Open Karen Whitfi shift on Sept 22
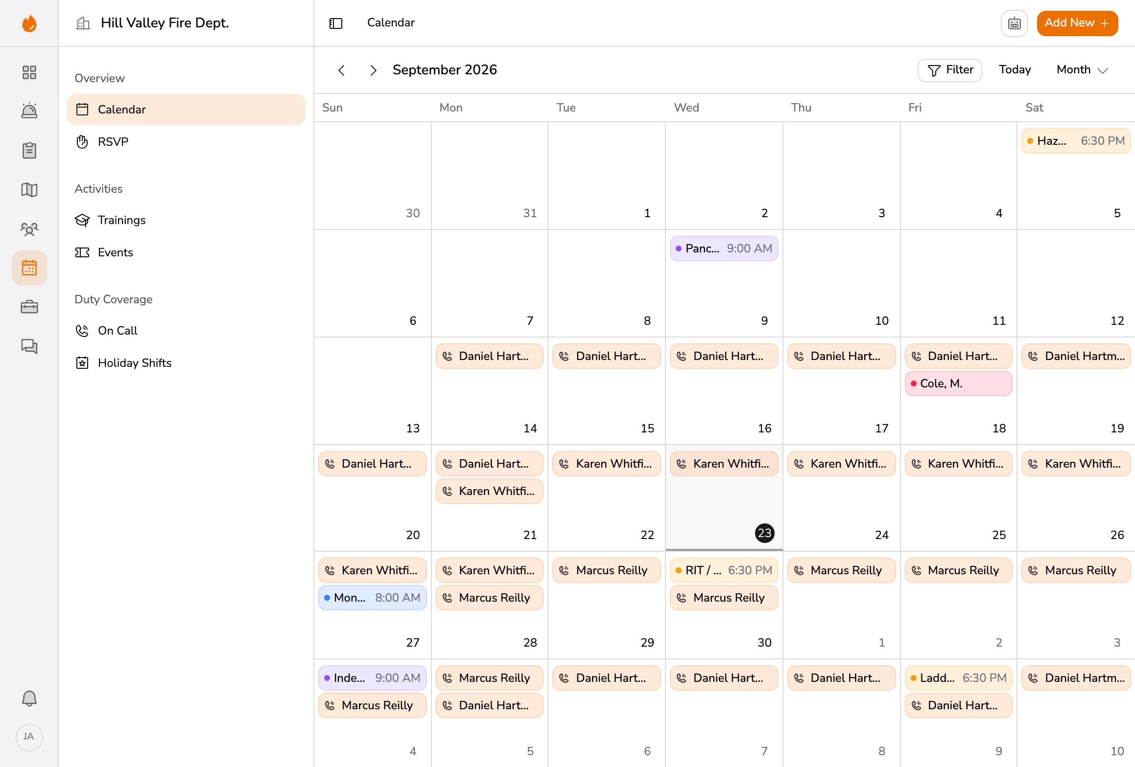This screenshot has height=767, width=1135. point(606,464)
